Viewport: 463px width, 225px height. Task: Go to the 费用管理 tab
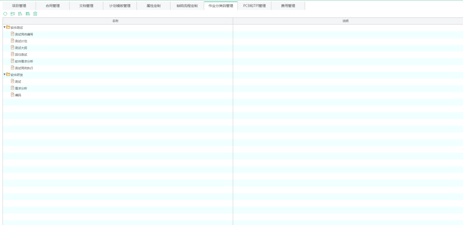[x=288, y=6]
